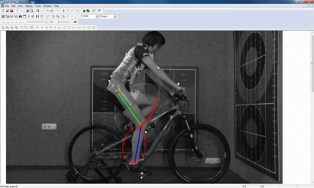Insert a window frame object
Screen dimensions: 314x188
24,16
